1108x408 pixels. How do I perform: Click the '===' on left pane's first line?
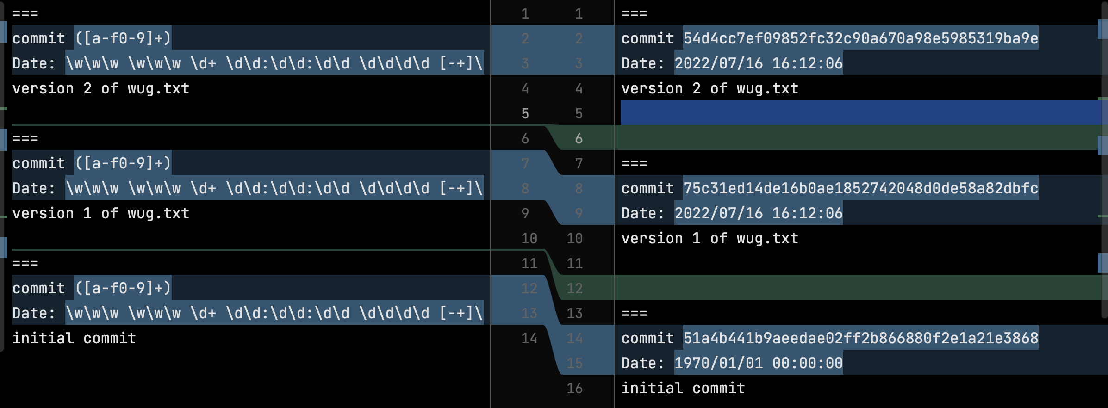click(x=25, y=13)
